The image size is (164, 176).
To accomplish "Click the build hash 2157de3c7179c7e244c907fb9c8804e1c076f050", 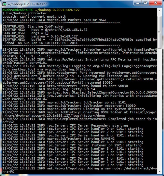I will click(x=93, y=40).
